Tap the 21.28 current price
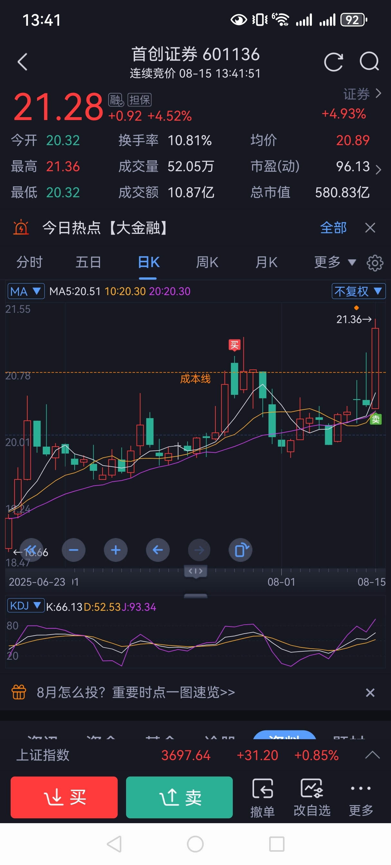The width and height of the screenshot is (391, 865). click(x=58, y=107)
